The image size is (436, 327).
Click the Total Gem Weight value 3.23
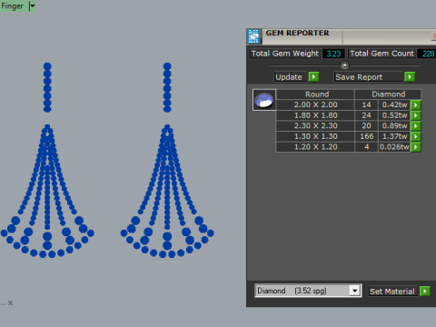point(333,54)
